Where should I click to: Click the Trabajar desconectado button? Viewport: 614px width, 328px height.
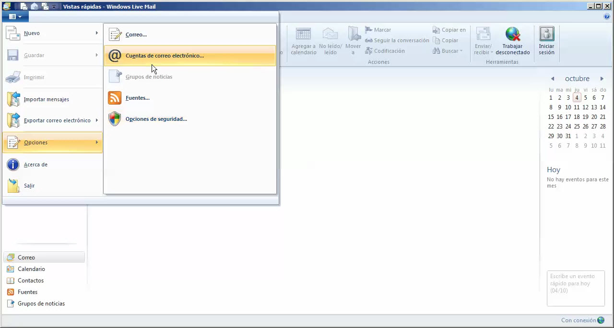tap(513, 41)
